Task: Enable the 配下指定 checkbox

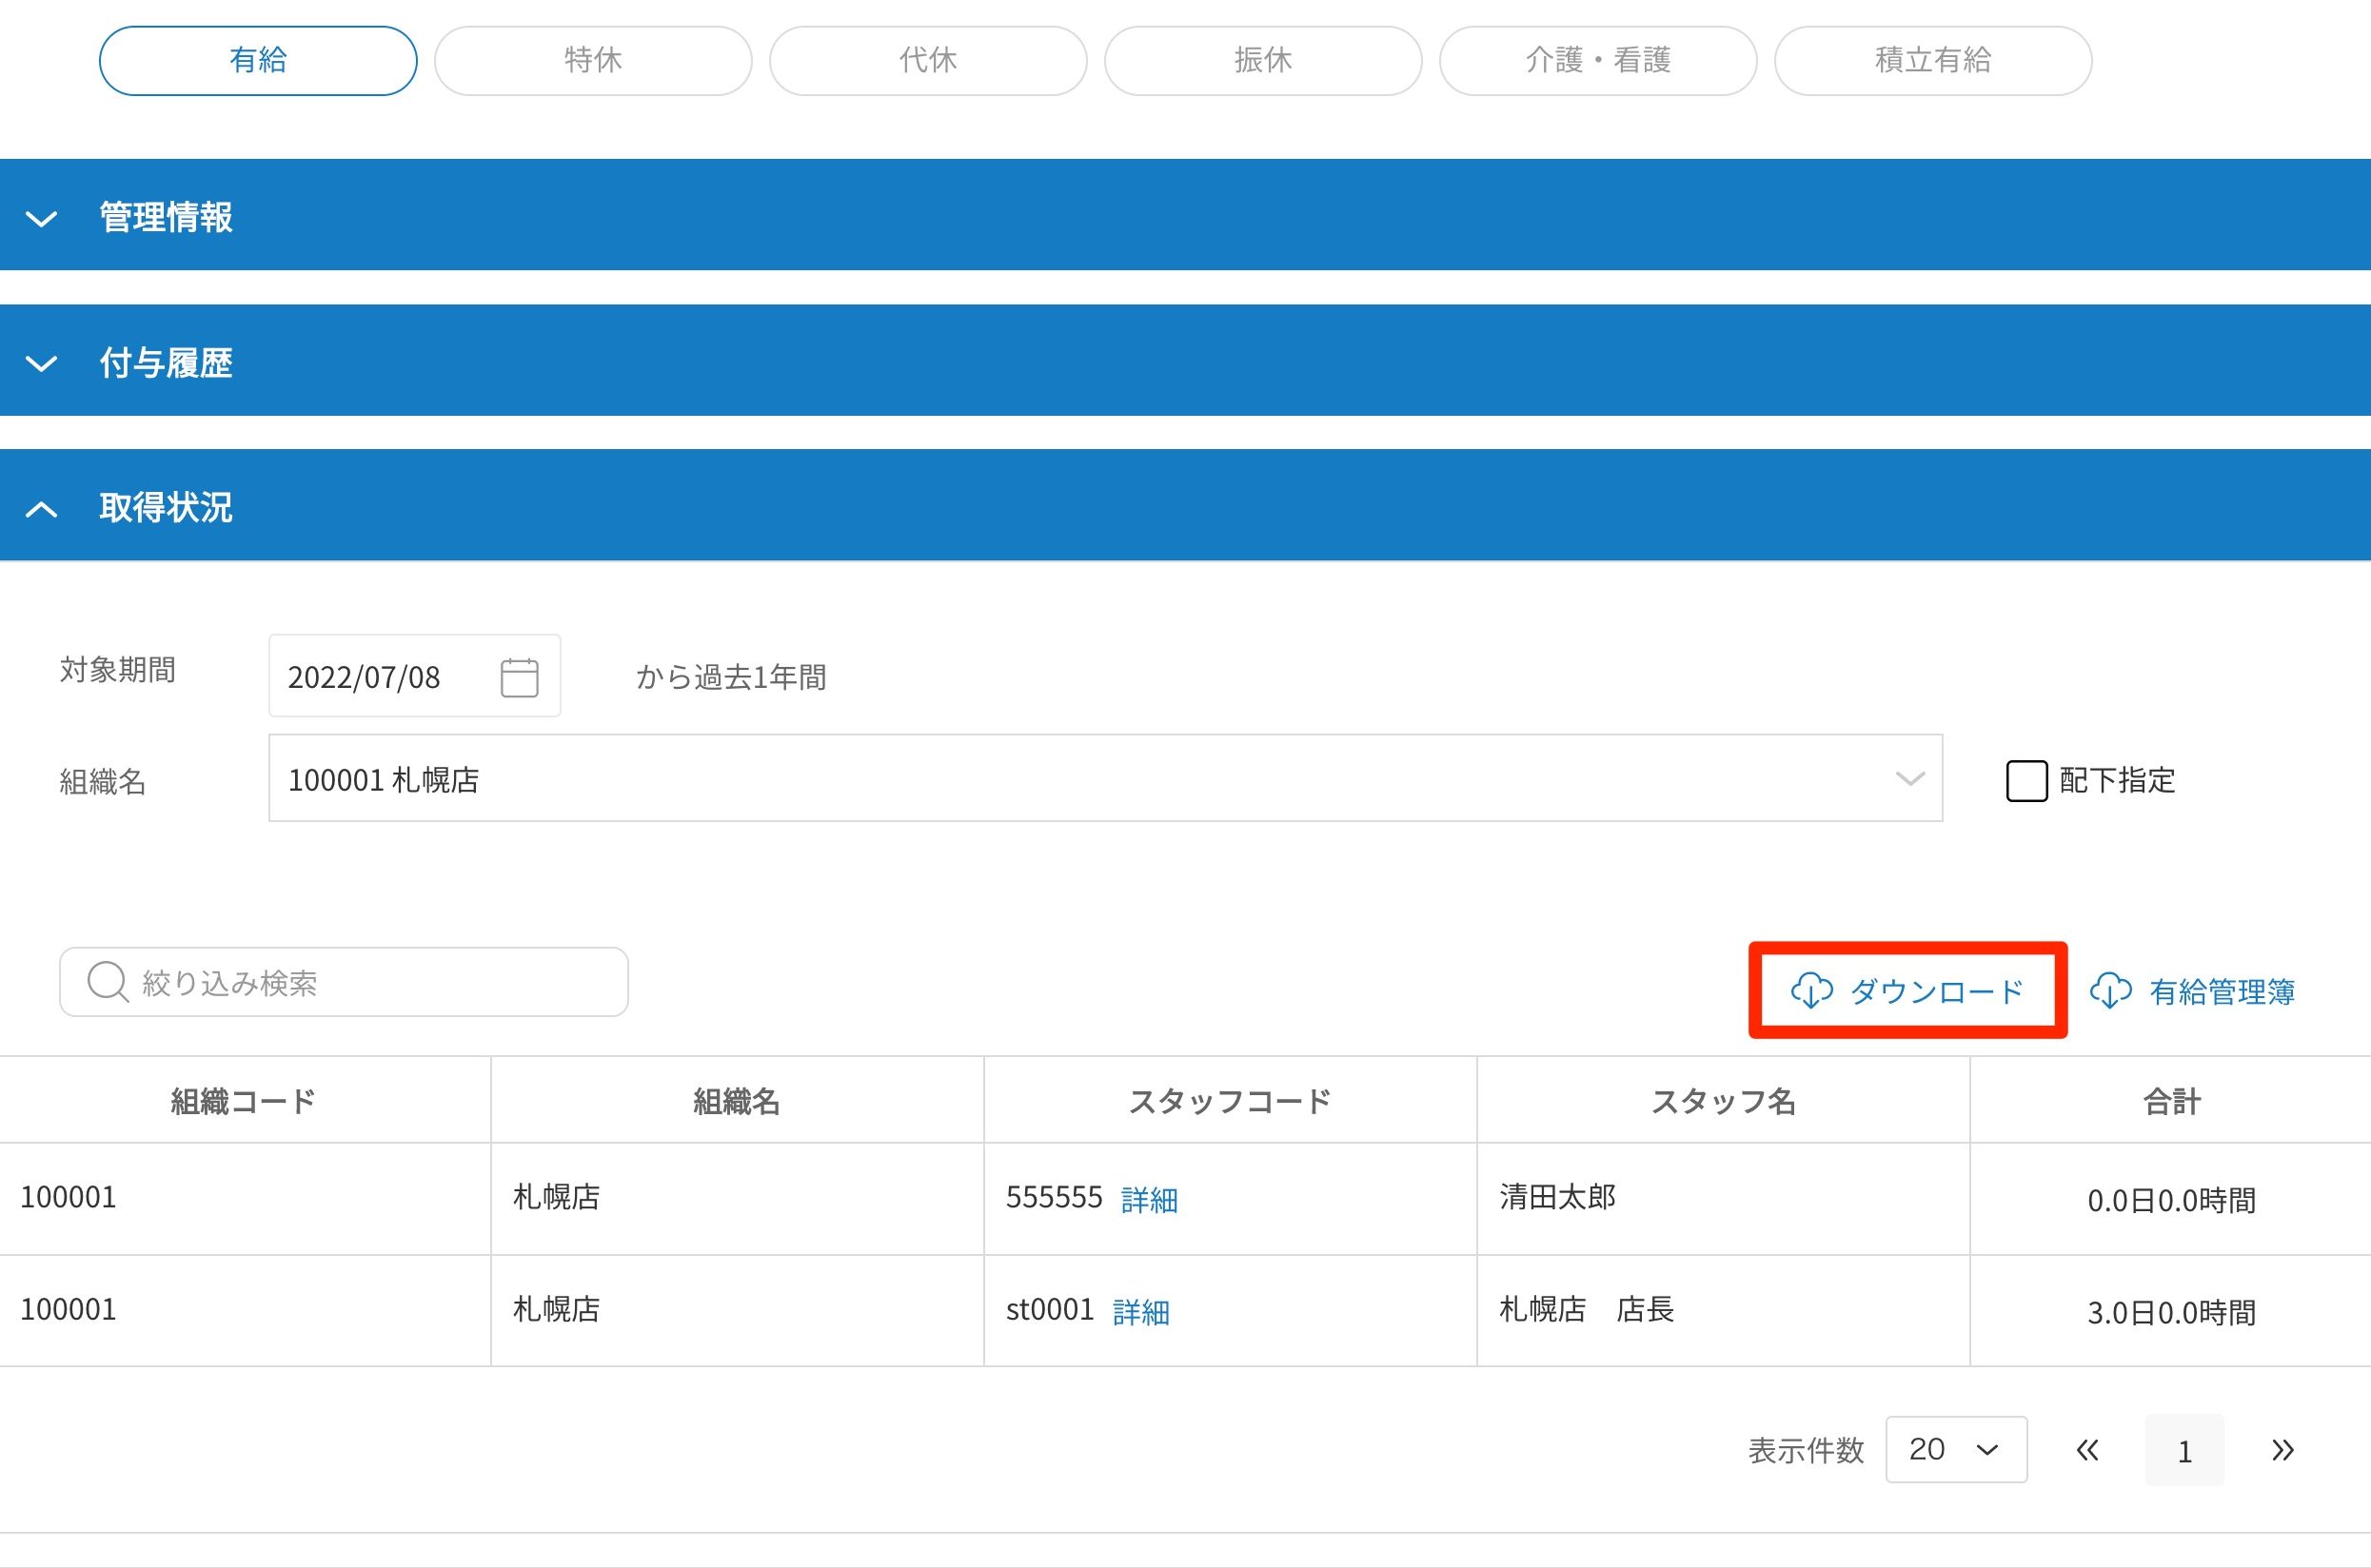Action: click(2025, 780)
